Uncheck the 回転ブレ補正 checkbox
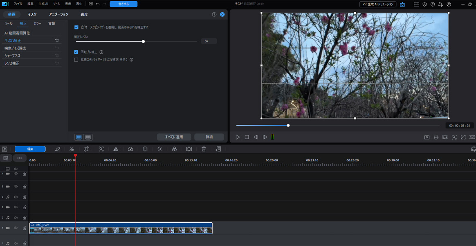 [76, 52]
